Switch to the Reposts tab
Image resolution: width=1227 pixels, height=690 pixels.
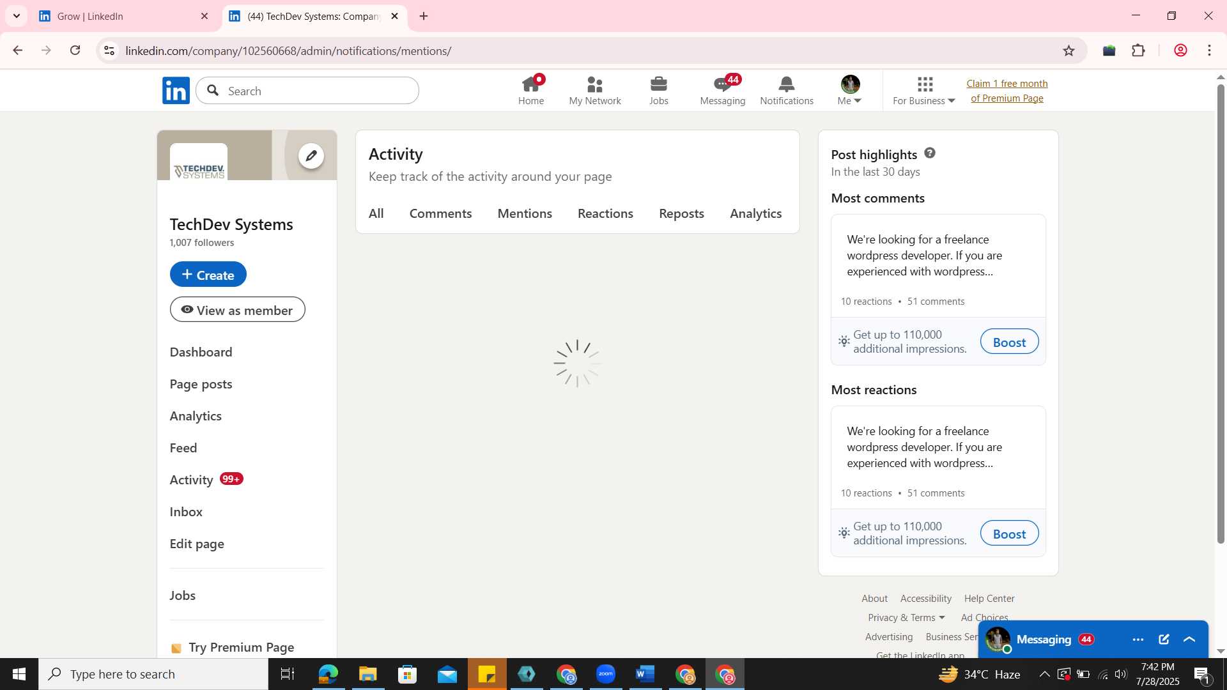tap(681, 214)
